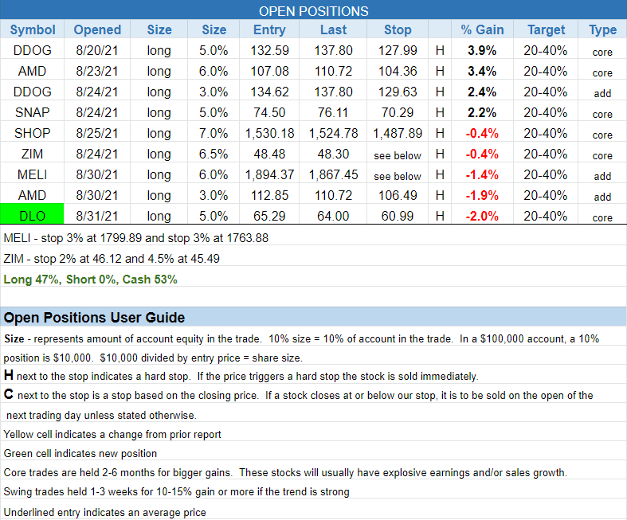
Task: Click the Entry column header
Action: (x=269, y=29)
